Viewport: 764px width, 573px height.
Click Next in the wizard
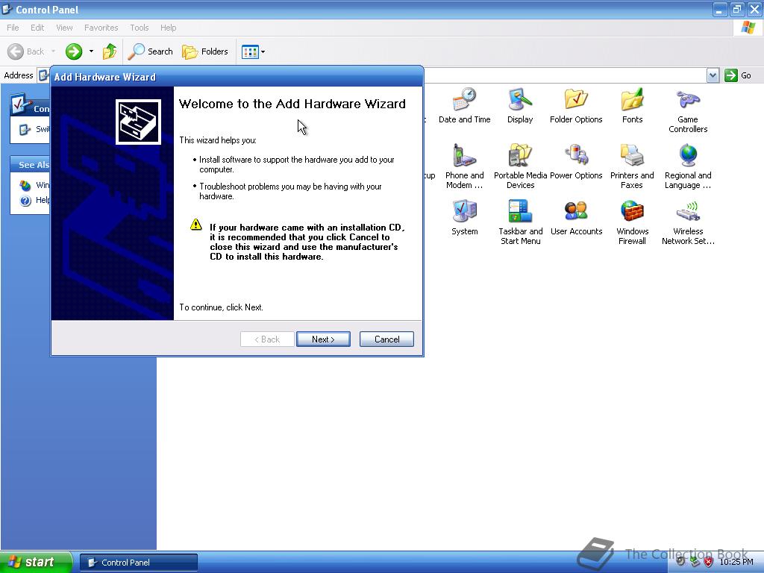coord(323,339)
